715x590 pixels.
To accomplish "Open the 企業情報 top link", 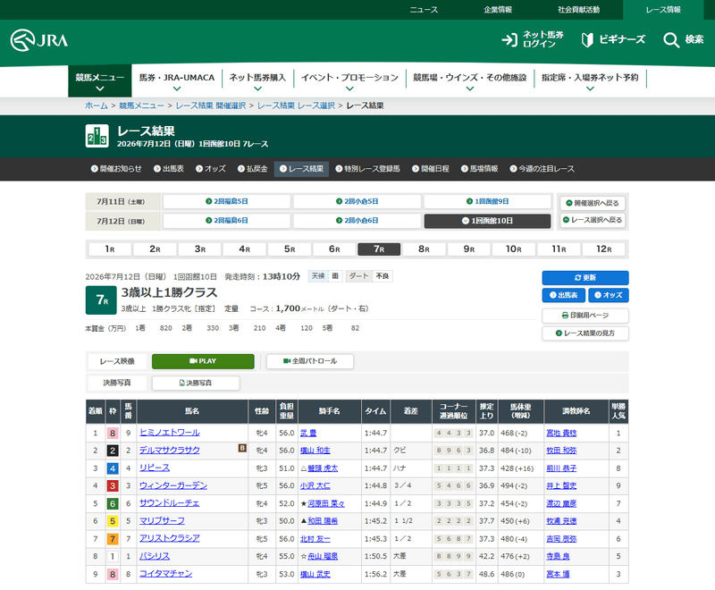I will [x=498, y=10].
